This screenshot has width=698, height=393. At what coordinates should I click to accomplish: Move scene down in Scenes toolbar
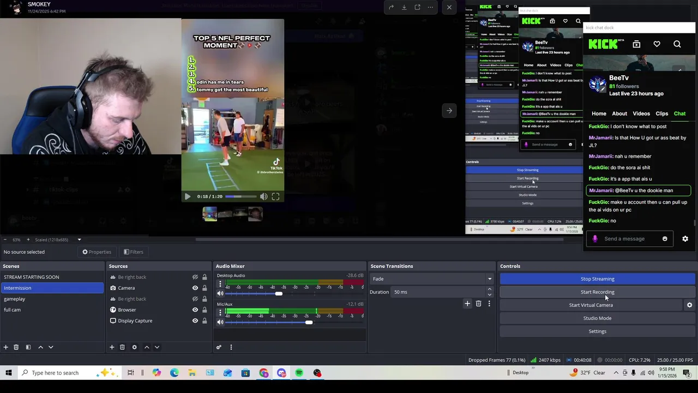[51, 347]
